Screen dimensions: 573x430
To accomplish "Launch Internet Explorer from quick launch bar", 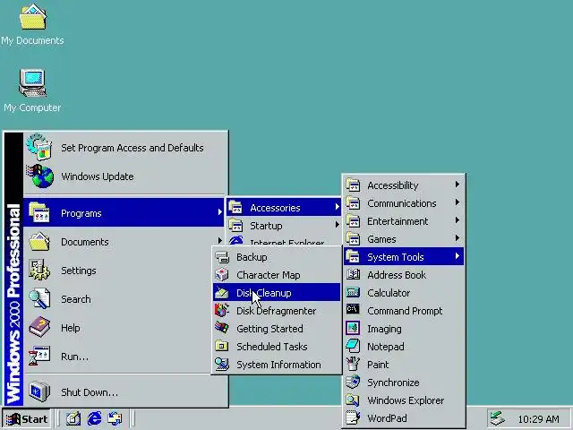I will pos(94,418).
